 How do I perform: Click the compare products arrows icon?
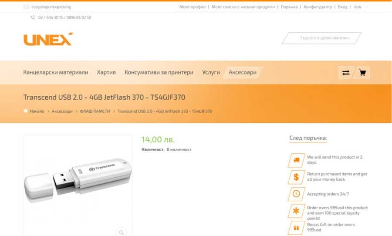[x=346, y=73]
